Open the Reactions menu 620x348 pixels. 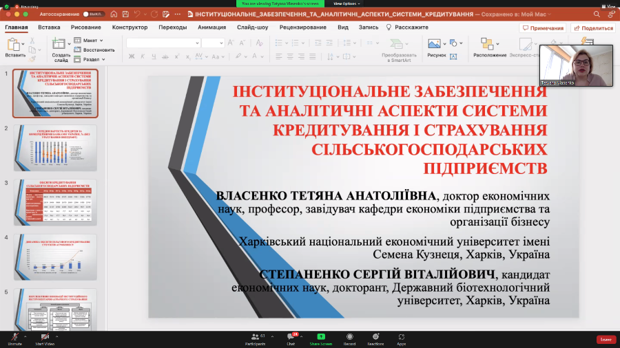point(375,336)
